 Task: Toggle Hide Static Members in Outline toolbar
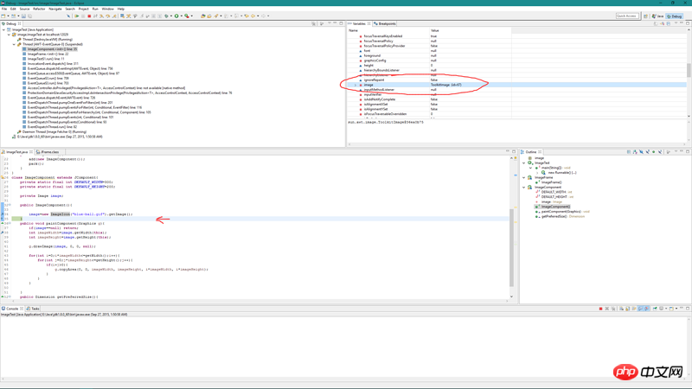pyautogui.click(x=647, y=152)
